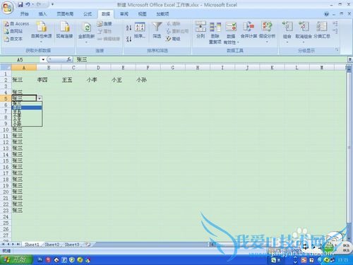Click the horizontal scrollbar beside sheet tabs

(277, 245)
